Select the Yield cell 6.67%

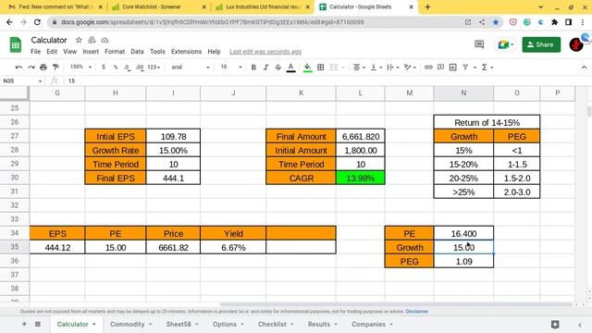(233, 247)
